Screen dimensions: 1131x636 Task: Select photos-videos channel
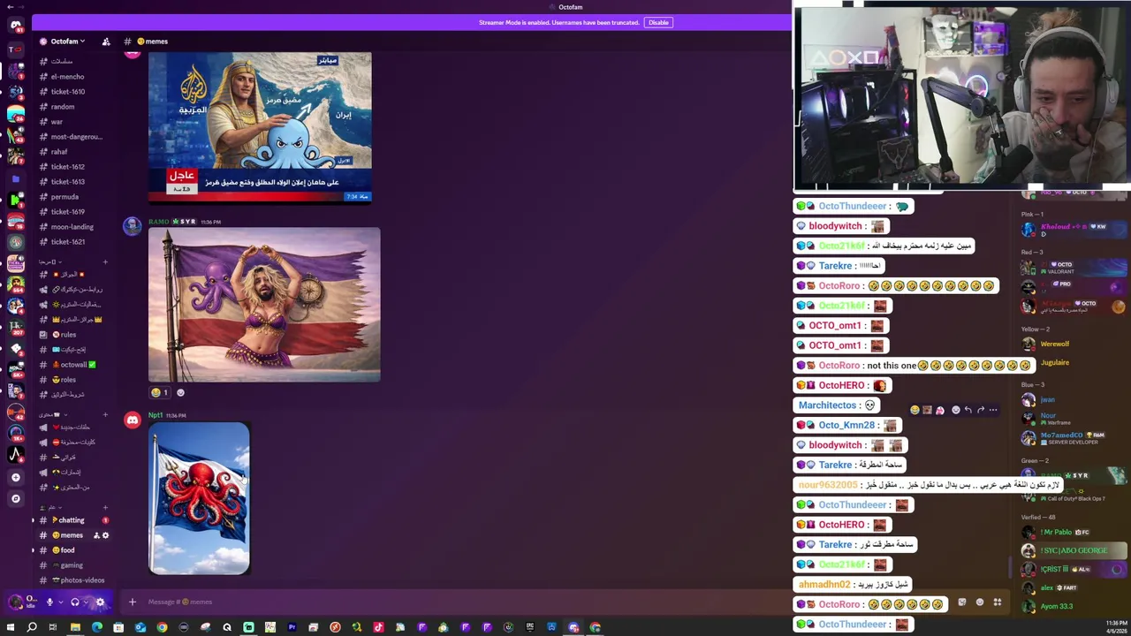pyautogui.click(x=74, y=580)
